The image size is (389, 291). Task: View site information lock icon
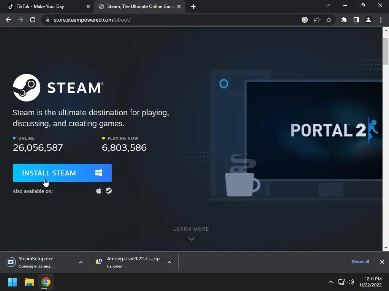click(x=48, y=20)
